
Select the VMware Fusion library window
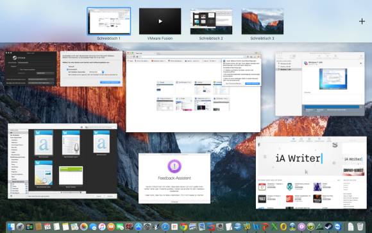[x=319, y=83]
